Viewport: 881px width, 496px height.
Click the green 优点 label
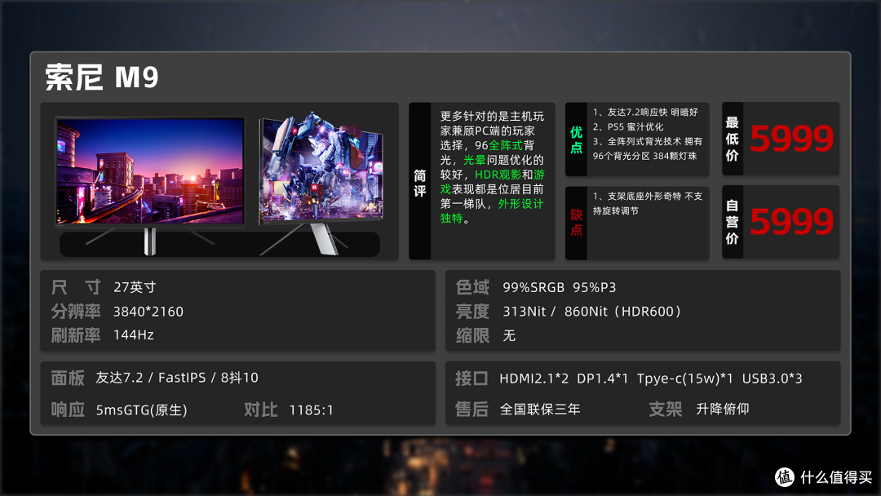click(576, 139)
